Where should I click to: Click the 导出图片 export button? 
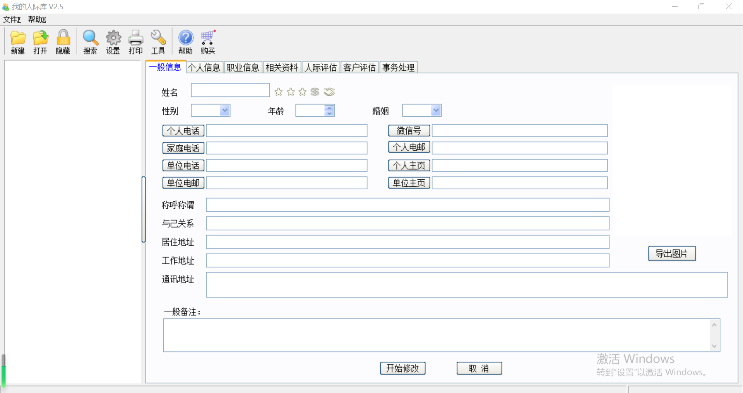click(672, 253)
